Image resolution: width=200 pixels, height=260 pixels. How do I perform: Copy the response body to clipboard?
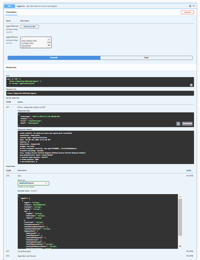(178, 124)
